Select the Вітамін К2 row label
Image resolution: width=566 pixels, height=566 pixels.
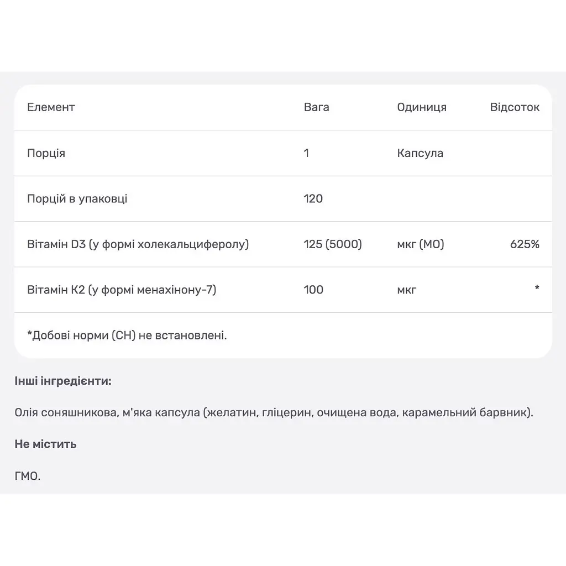click(122, 290)
